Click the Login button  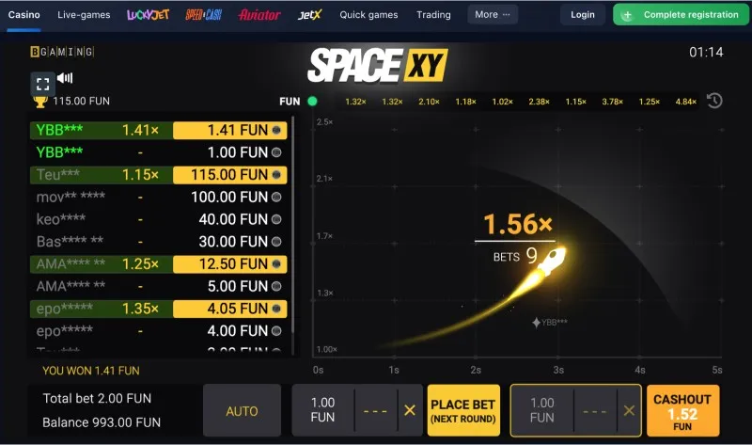click(583, 15)
